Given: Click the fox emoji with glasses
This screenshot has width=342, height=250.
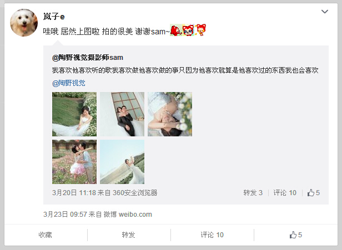Looking at the screenshot, I should click(x=188, y=30).
